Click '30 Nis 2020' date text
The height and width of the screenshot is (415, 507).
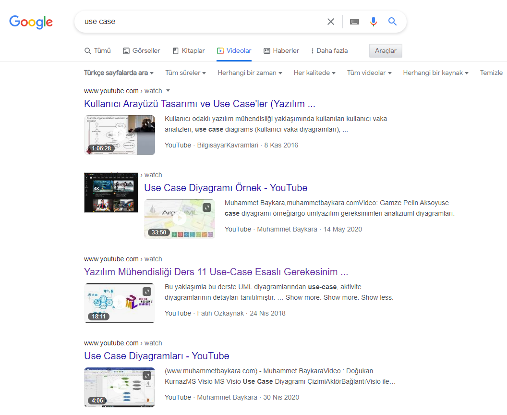click(x=281, y=398)
